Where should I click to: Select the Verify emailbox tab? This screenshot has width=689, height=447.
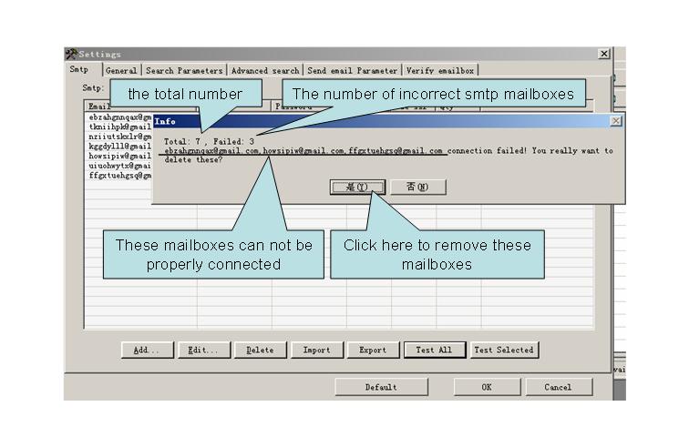[x=440, y=70]
